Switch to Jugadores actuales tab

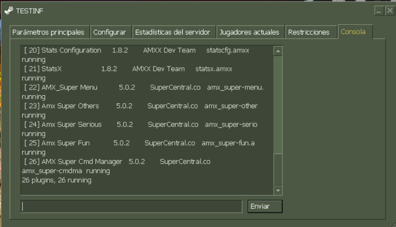(x=250, y=32)
